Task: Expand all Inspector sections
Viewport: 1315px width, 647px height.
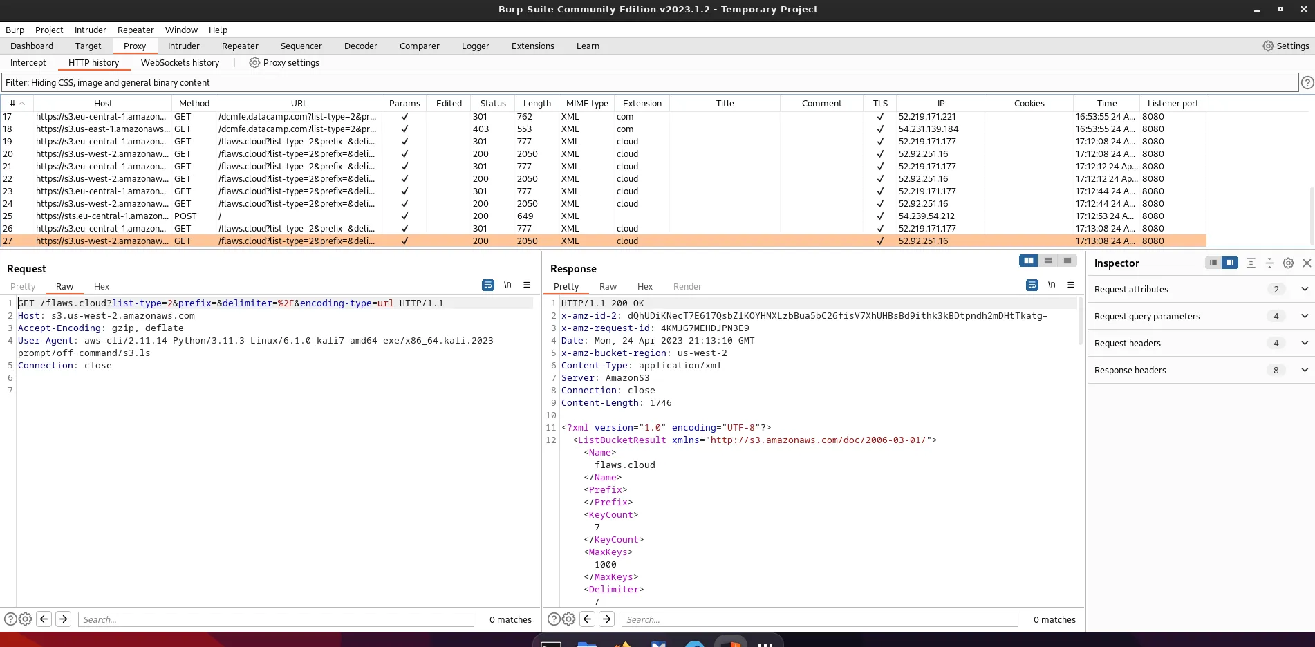Action: click(x=1251, y=263)
